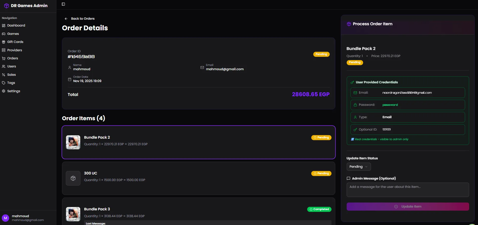Screen dimensions: 478x225
Task: Click the Settings gear icon
Action: 4,91
